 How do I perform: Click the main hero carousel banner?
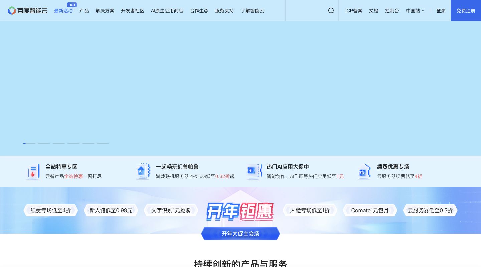(x=240, y=88)
